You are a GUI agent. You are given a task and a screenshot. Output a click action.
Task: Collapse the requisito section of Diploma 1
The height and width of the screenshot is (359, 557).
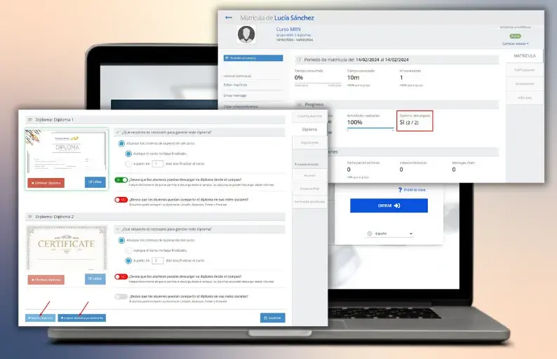click(118, 132)
